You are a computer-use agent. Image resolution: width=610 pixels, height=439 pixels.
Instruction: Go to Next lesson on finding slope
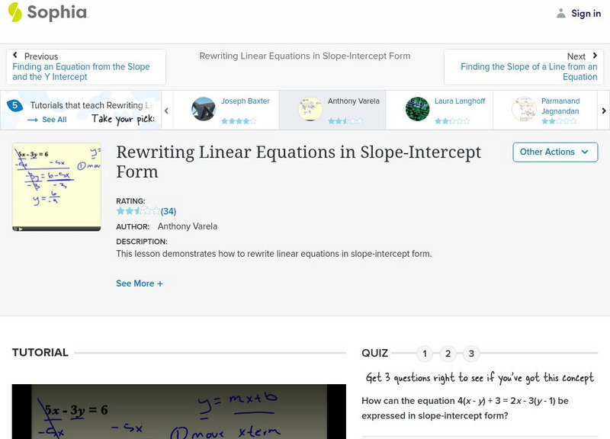pyautogui.click(x=524, y=67)
